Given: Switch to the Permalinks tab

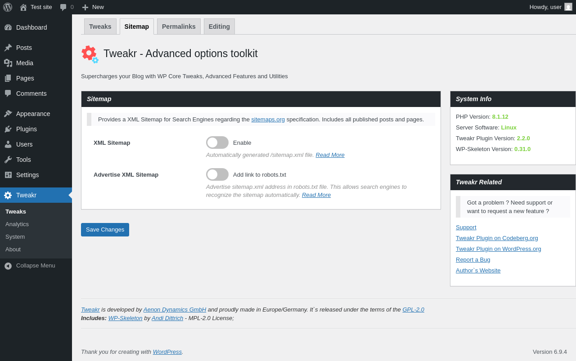Looking at the screenshot, I should point(179,27).
